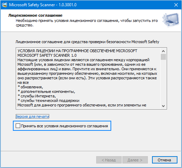Viewport: 182px width, 168px height.
Task: Click the disabled 'Далее >' button
Action: [x=135, y=160]
